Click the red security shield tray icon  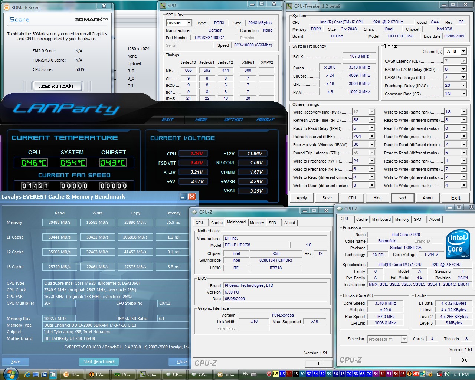[269, 374]
